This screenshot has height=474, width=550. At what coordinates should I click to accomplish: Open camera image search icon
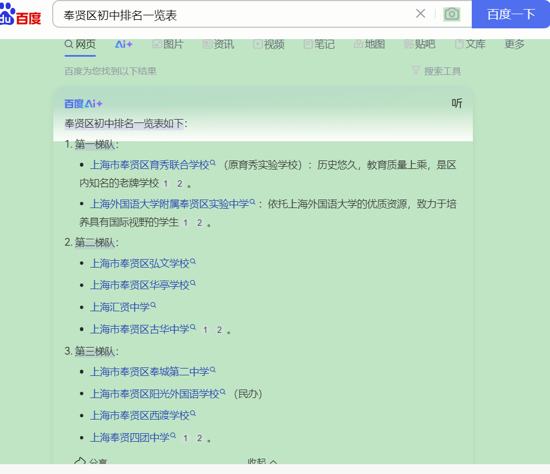click(452, 14)
